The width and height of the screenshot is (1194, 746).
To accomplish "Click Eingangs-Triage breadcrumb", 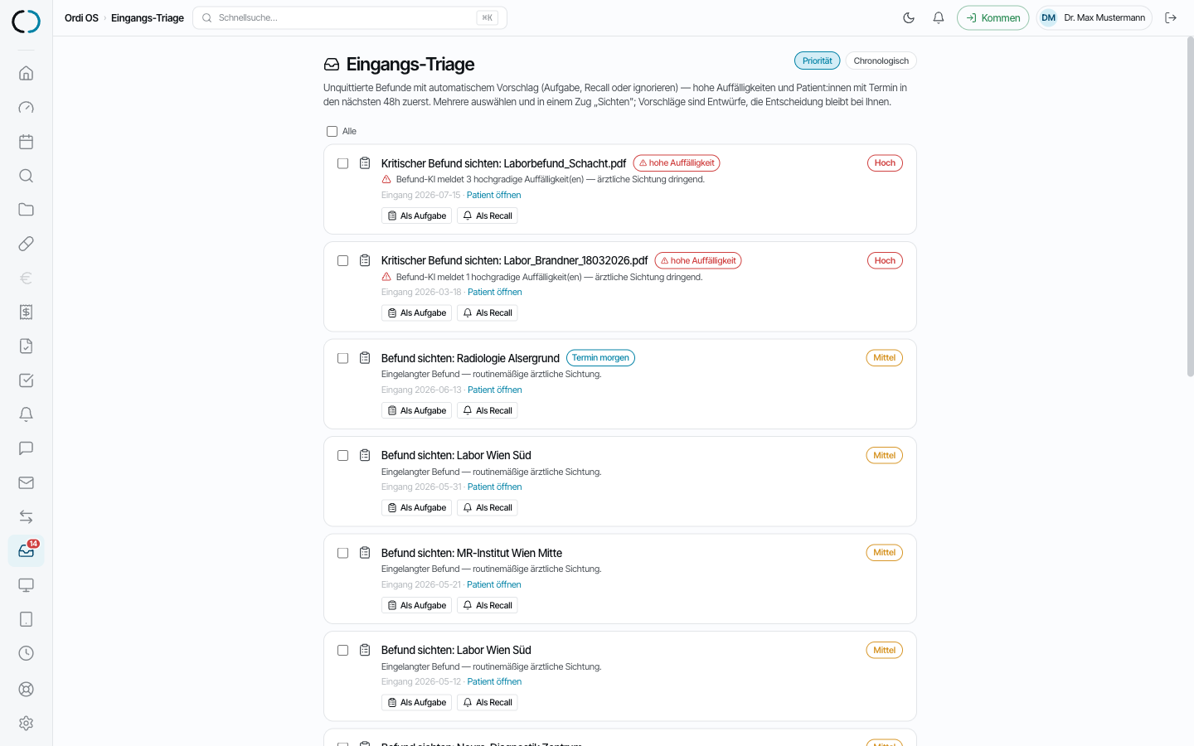I will coord(148,17).
